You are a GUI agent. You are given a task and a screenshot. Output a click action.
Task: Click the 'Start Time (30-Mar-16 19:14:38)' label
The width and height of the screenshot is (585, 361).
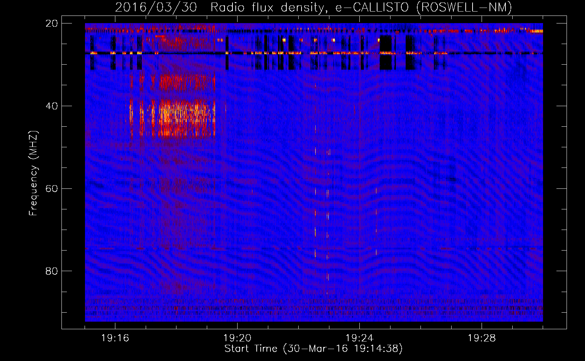coord(313,349)
